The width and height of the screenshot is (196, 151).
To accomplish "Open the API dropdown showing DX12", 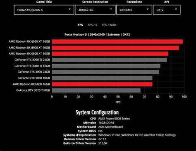I will [x=167, y=10].
